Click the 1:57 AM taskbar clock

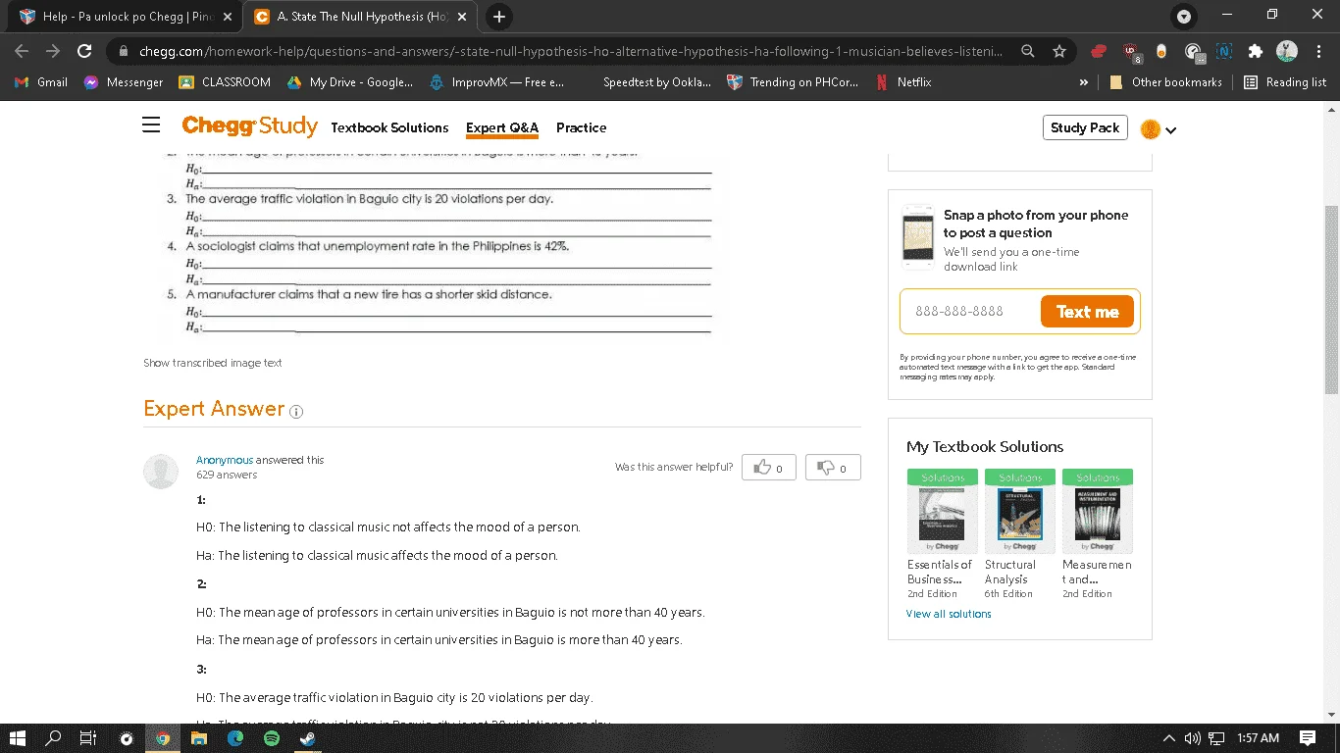tap(1258, 738)
